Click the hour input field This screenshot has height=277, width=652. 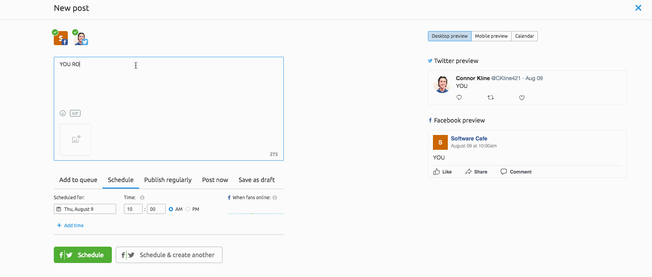(x=133, y=209)
